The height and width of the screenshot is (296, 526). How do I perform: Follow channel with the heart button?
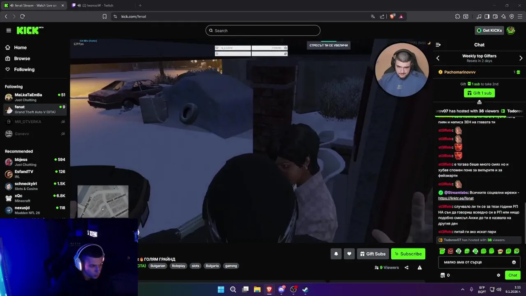(x=349, y=254)
